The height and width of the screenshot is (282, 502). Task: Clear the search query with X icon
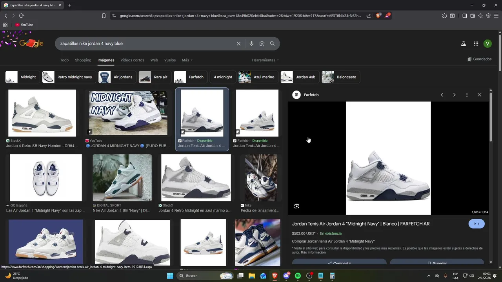[238, 43]
